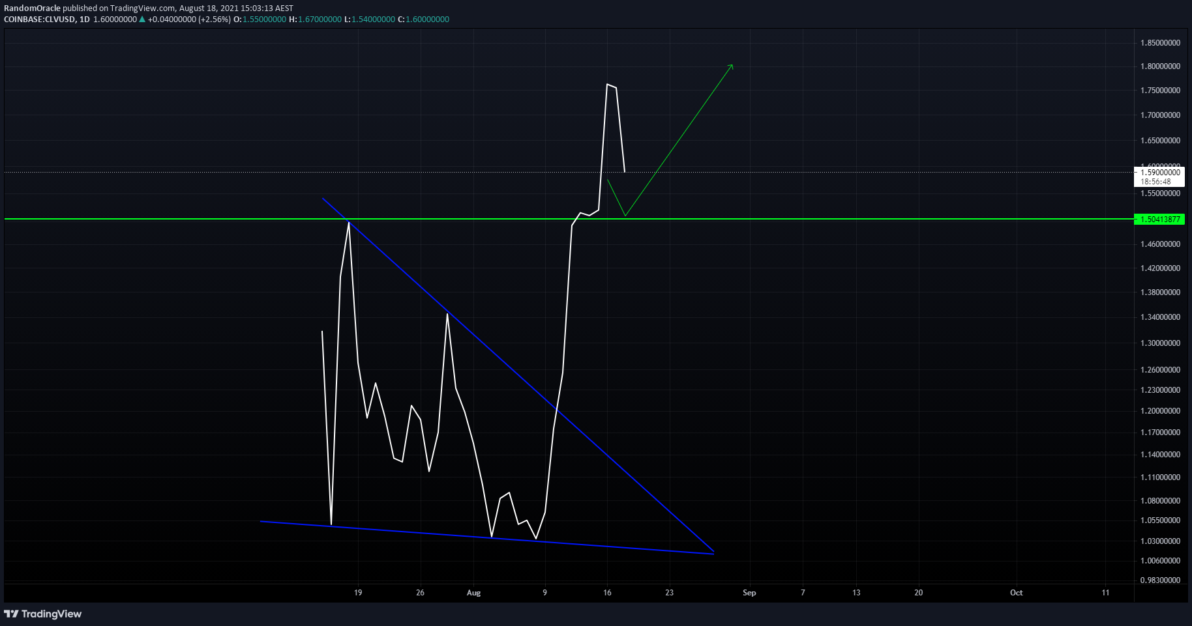Click the 1.30000000 price axis label
The width and height of the screenshot is (1192, 626).
(x=1160, y=343)
